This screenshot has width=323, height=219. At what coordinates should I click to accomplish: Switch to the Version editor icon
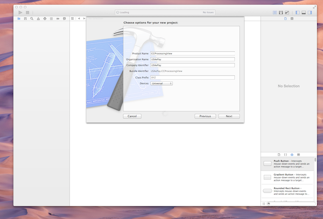click(x=287, y=12)
